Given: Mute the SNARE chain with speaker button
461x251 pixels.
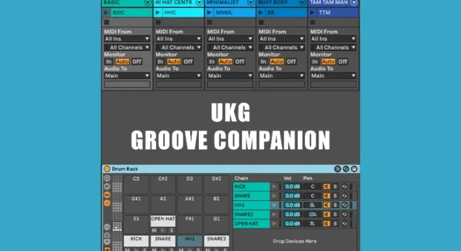Looking at the screenshot, I should coord(326,196).
